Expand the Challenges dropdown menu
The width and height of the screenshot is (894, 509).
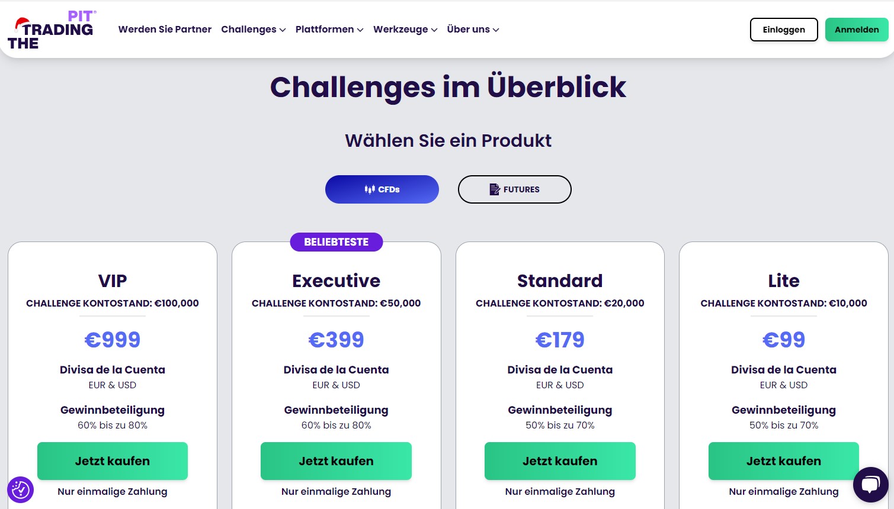(x=254, y=30)
